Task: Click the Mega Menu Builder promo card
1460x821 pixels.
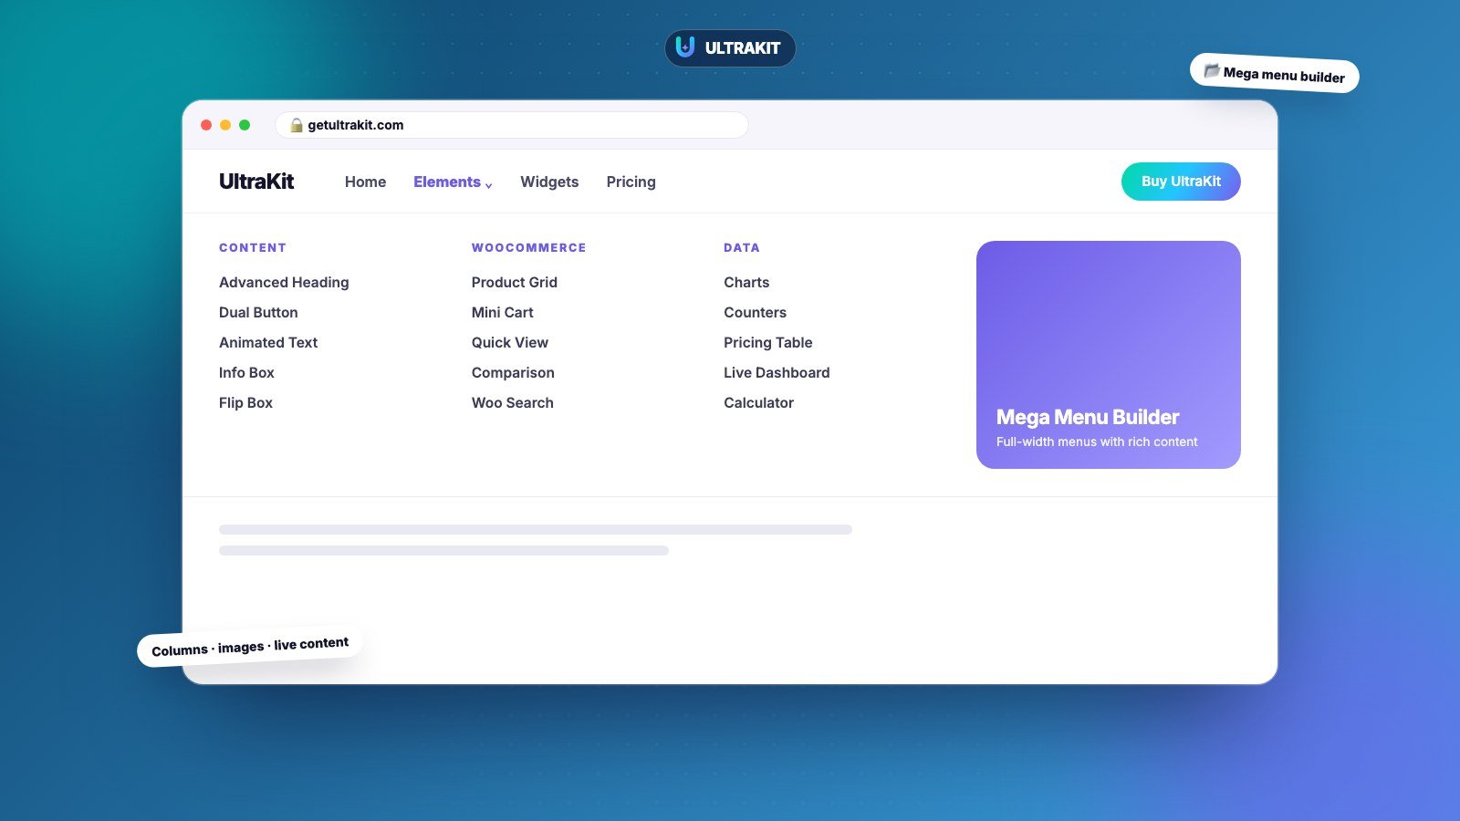Action: click(1109, 355)
